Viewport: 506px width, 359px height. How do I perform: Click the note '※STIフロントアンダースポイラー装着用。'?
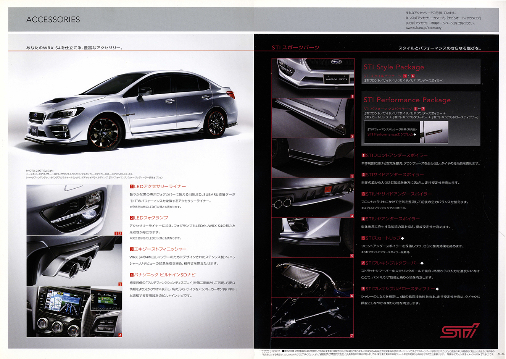(x=386, y=252)
